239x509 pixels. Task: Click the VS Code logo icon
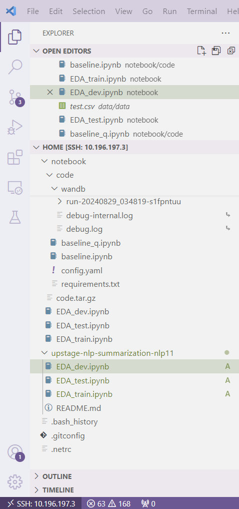pyautogui.click(x=11, y=11)
